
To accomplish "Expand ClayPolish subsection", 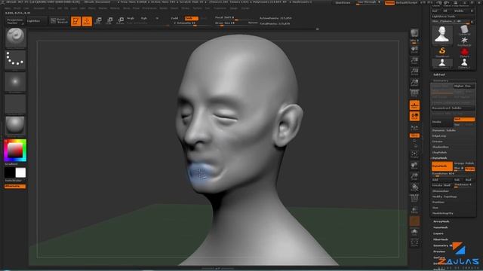I will [x=439, y=152].
